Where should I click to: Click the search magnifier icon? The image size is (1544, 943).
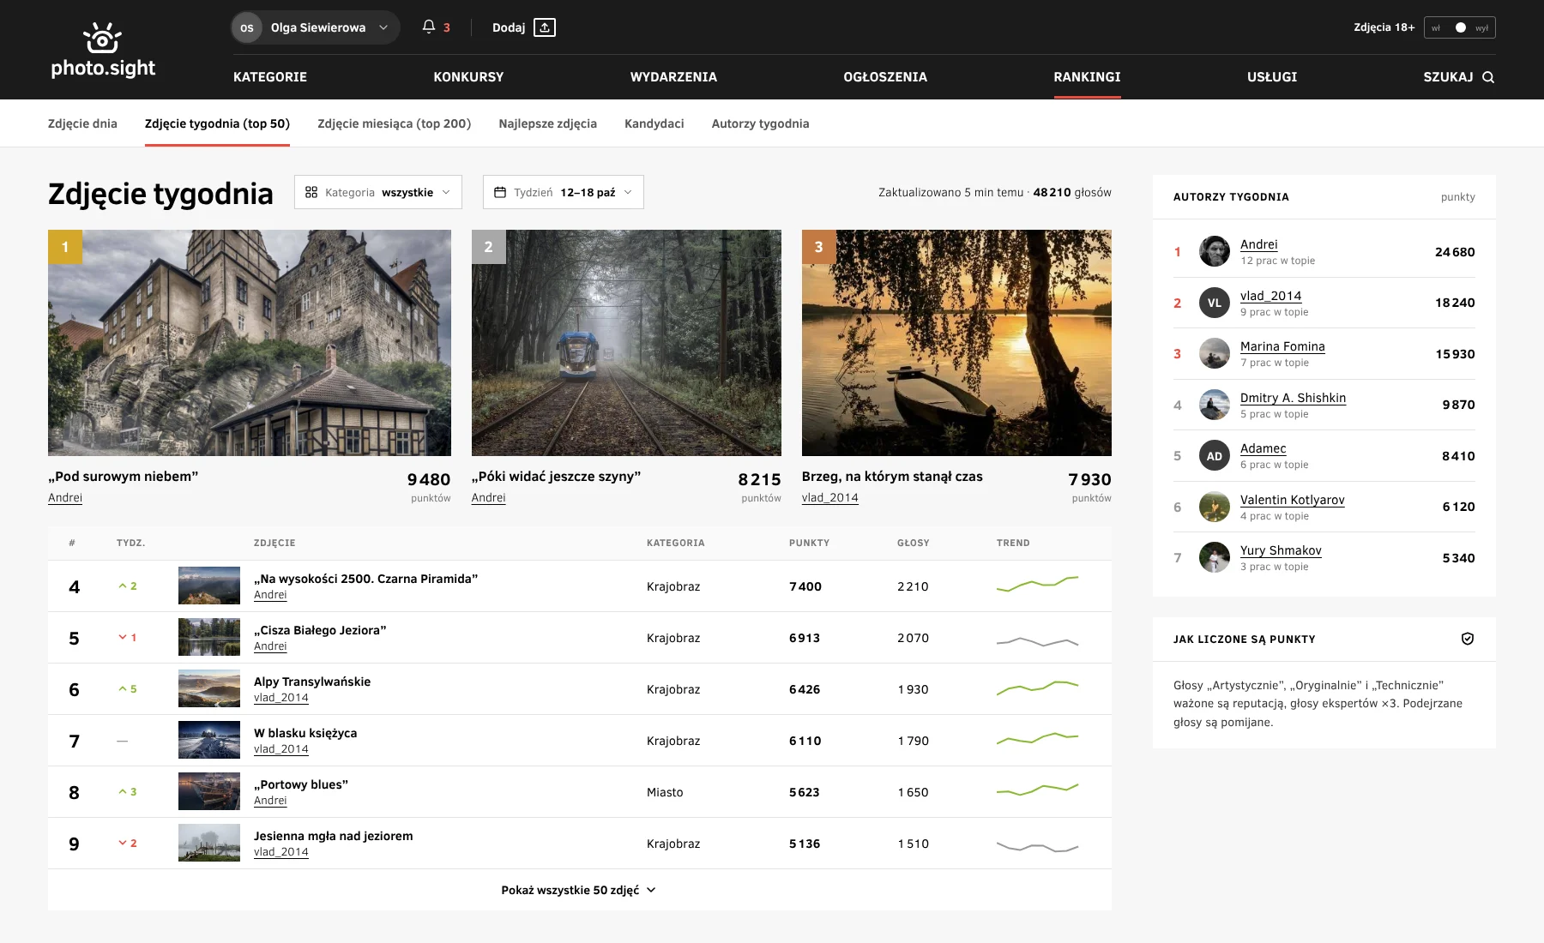(x=1488, y=77)
